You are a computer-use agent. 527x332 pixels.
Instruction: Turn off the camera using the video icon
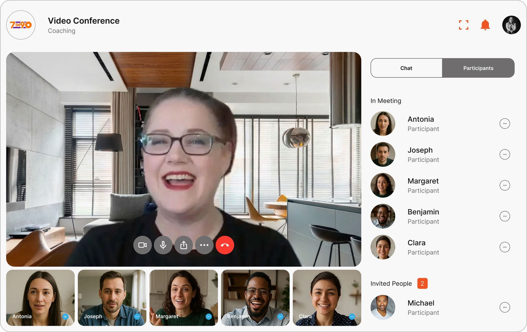coord(142,245)
